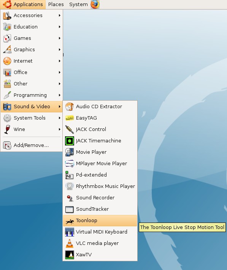Click the Toonloop horse icon
Screen dimensions: 227x270
click(70, 221)
